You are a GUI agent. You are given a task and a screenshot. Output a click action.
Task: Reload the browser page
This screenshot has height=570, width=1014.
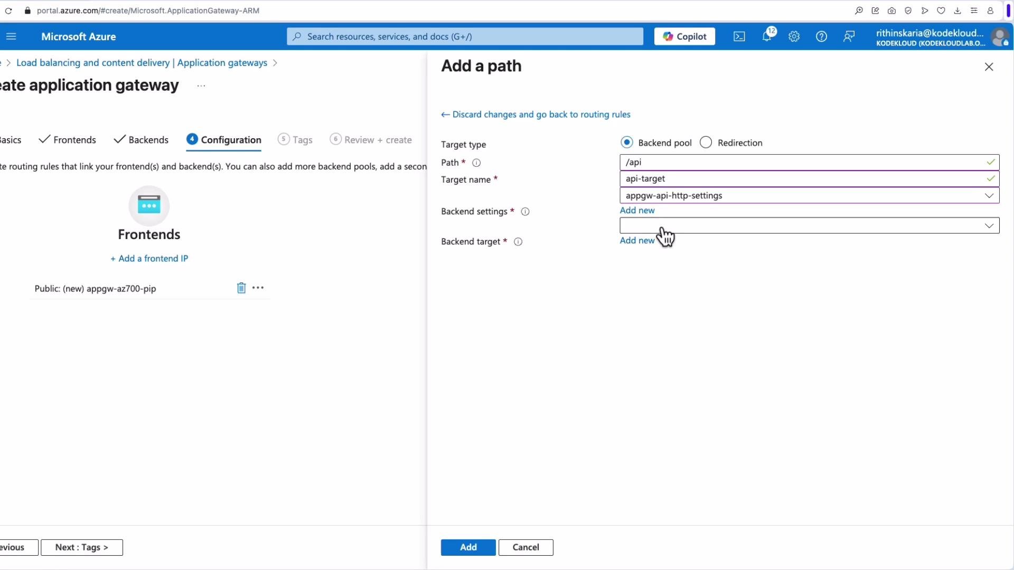click(x=8, y=11)
